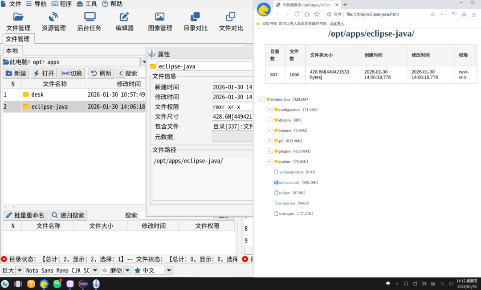Click the browser back arrow

277,14
